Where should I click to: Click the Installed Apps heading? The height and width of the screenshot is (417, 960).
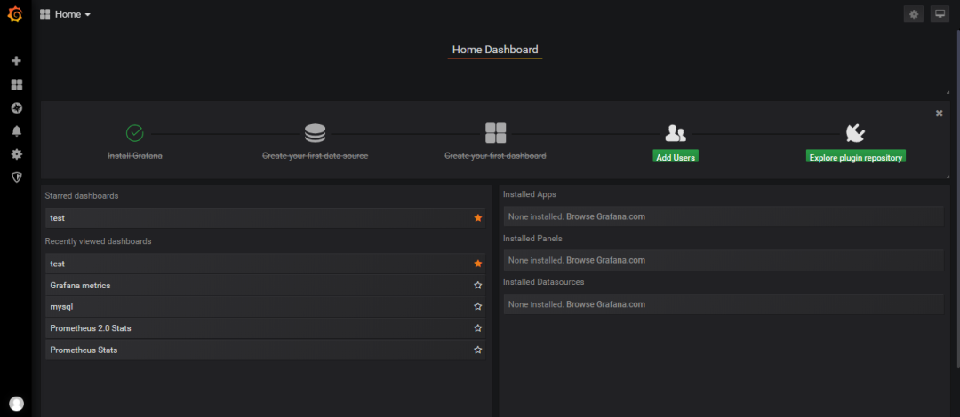click(530, 194)
